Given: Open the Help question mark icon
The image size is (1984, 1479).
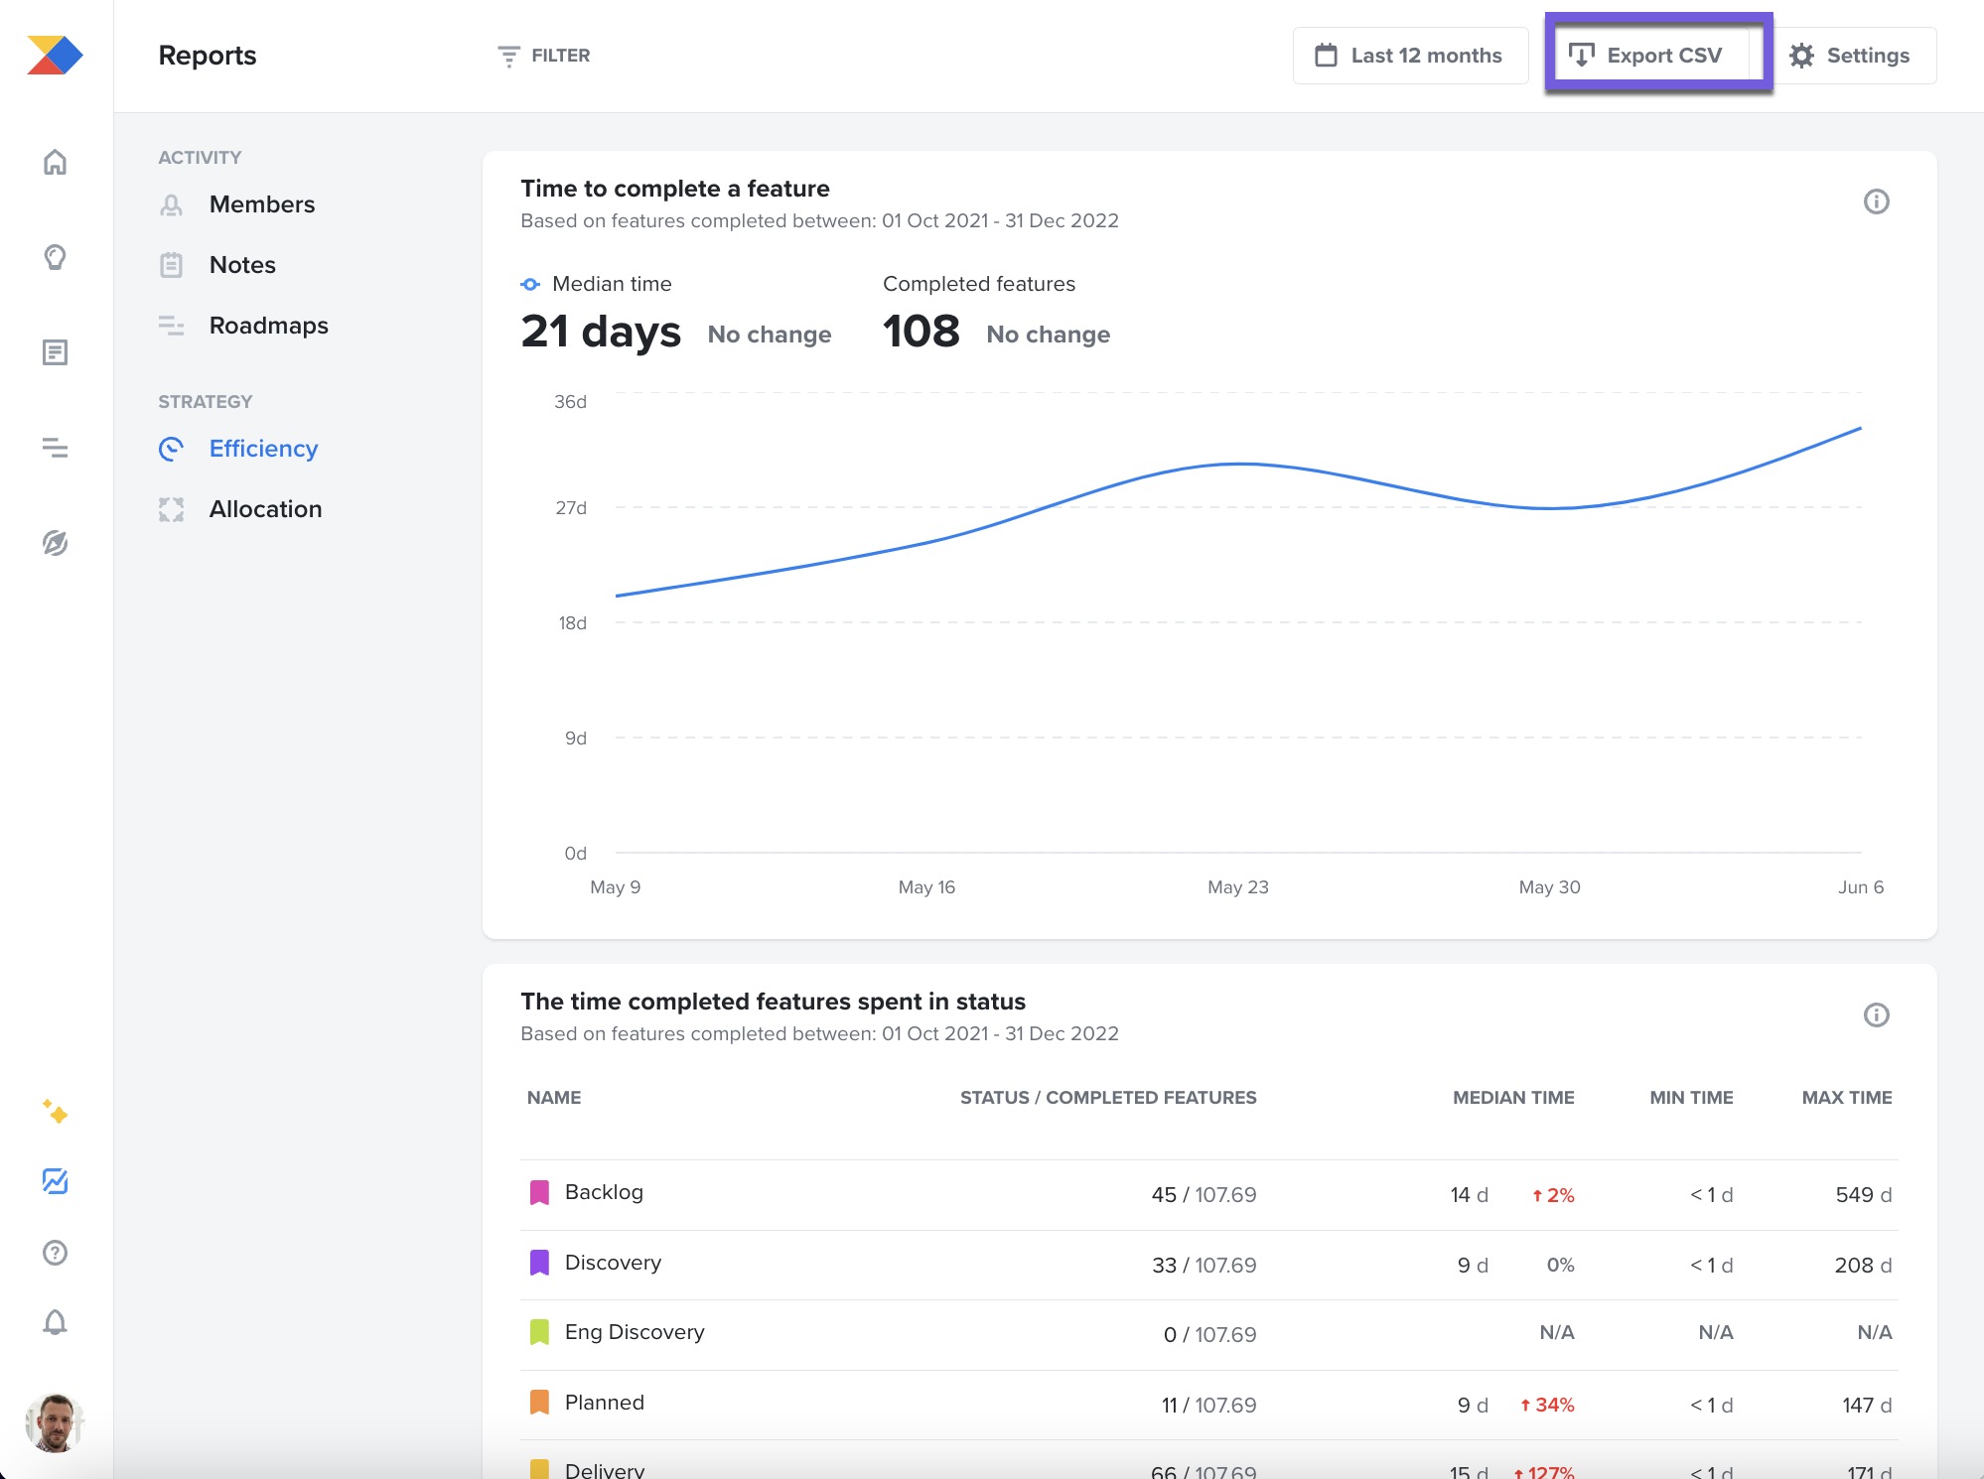Looking at the screenshot, I should 56,1252.
